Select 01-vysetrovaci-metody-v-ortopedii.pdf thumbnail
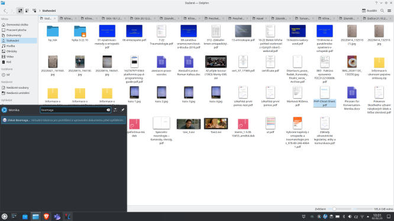The height and width of the screenshot is (221, 394). [x=107, y=31]
